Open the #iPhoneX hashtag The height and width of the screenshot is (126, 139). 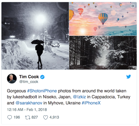pos(91,103)
